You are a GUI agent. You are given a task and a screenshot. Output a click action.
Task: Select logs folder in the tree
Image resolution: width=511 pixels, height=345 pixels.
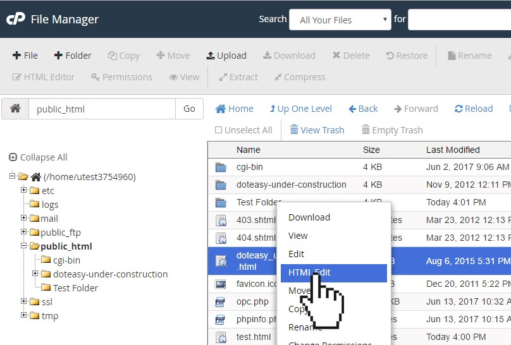[44, 204]
